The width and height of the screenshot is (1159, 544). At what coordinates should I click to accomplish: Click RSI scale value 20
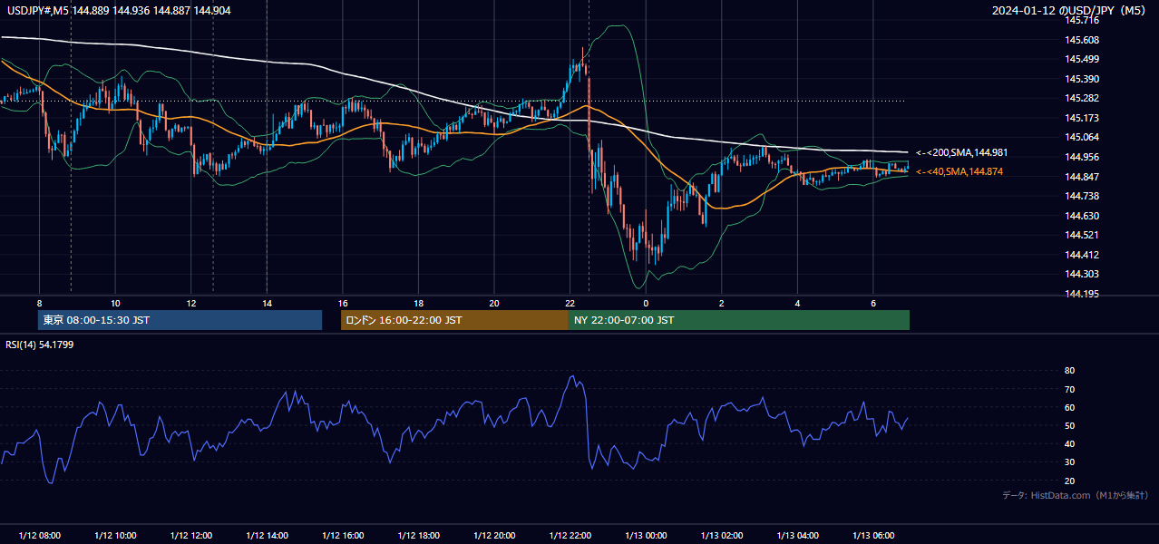[1070, 481]
